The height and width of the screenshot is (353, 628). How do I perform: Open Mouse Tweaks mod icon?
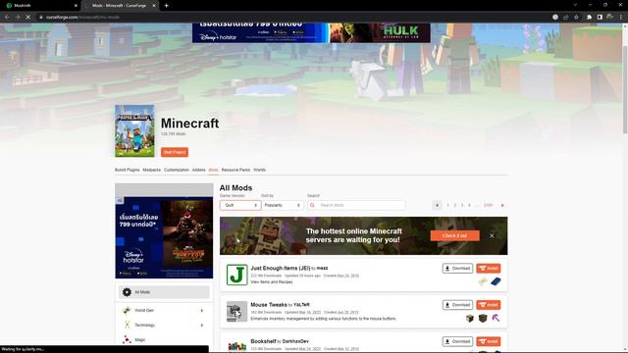click(237, 312)
